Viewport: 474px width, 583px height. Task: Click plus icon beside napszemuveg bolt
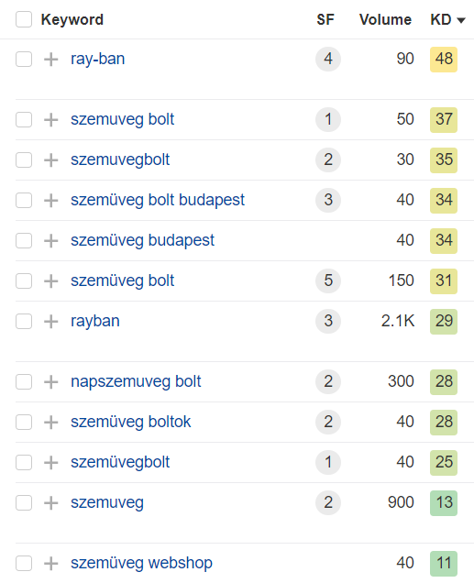(51, 382)
